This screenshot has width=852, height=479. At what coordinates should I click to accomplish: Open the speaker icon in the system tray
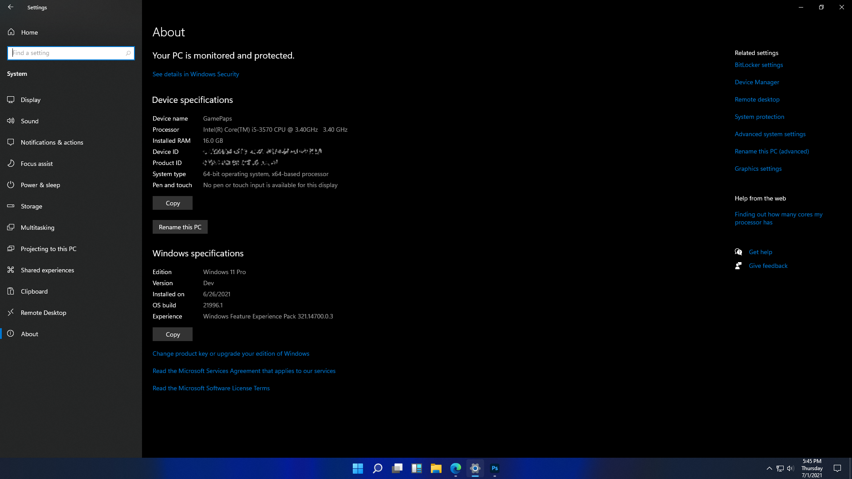[791, 468]
